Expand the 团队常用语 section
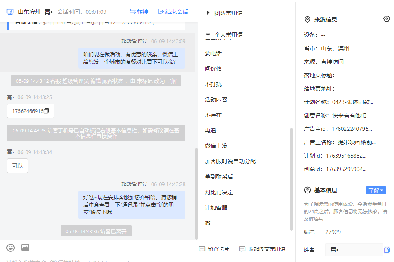The height and width of the screenshot is (262, 394). coord(208,13)
